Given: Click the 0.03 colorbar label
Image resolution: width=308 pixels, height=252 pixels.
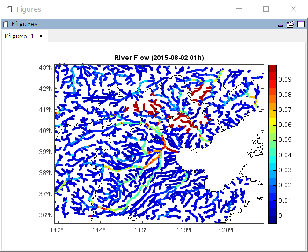Looking at the screenshot, I should [x=285, y=170].
